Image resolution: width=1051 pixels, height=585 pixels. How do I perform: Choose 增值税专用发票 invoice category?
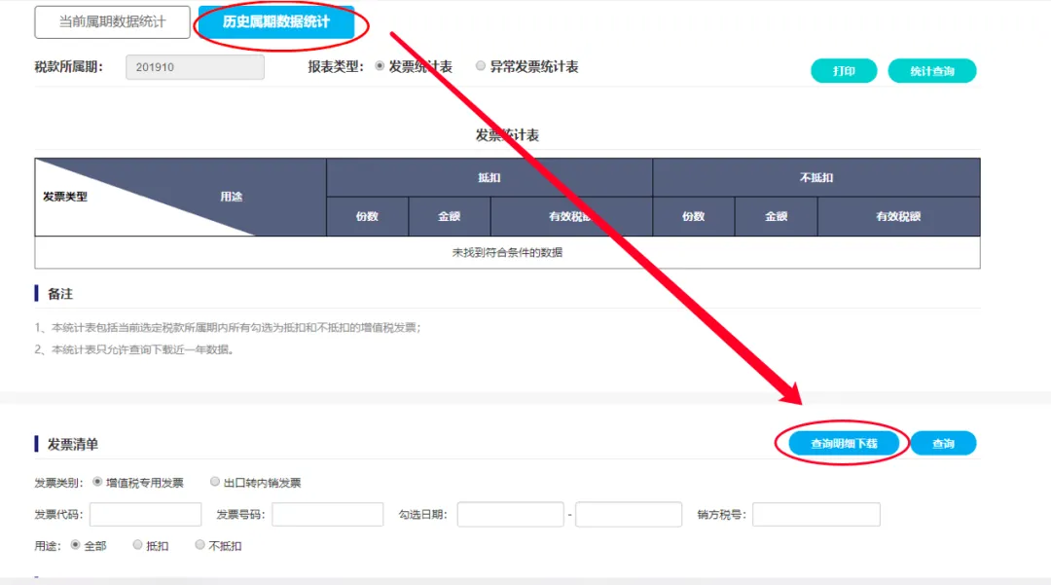(98, 482)
